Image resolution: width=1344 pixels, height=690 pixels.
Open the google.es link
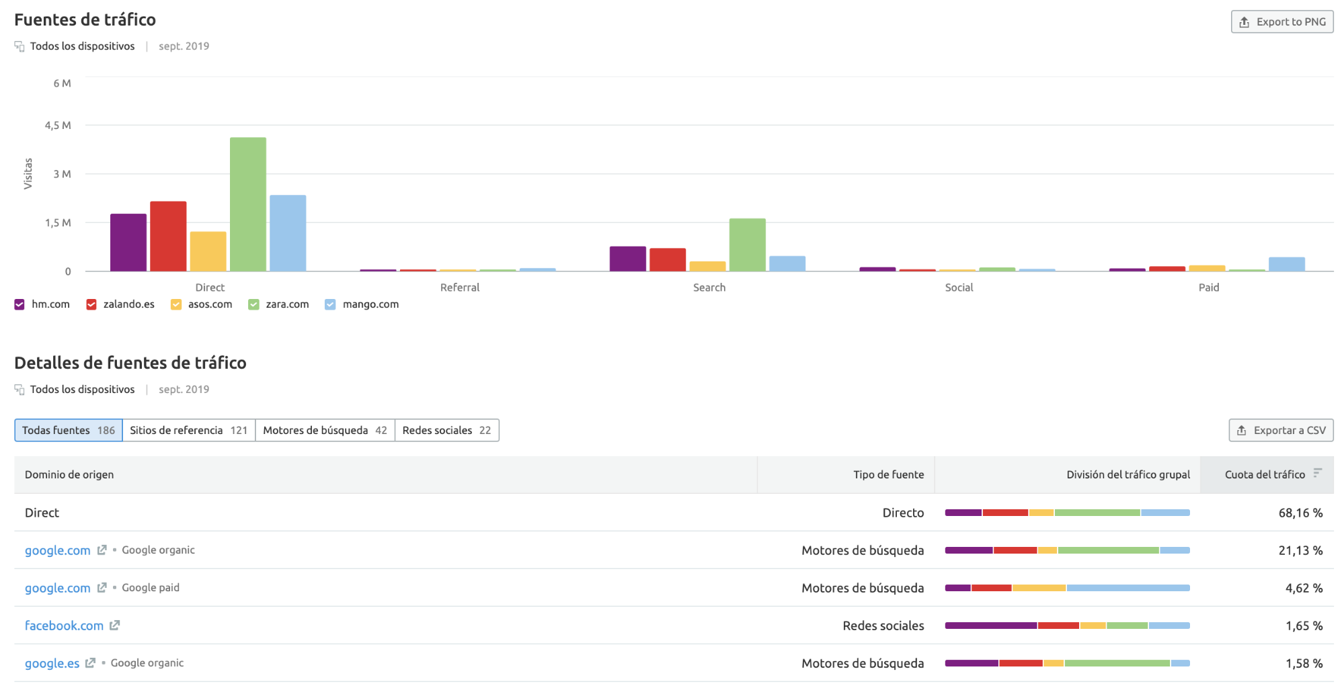(52, 663)
